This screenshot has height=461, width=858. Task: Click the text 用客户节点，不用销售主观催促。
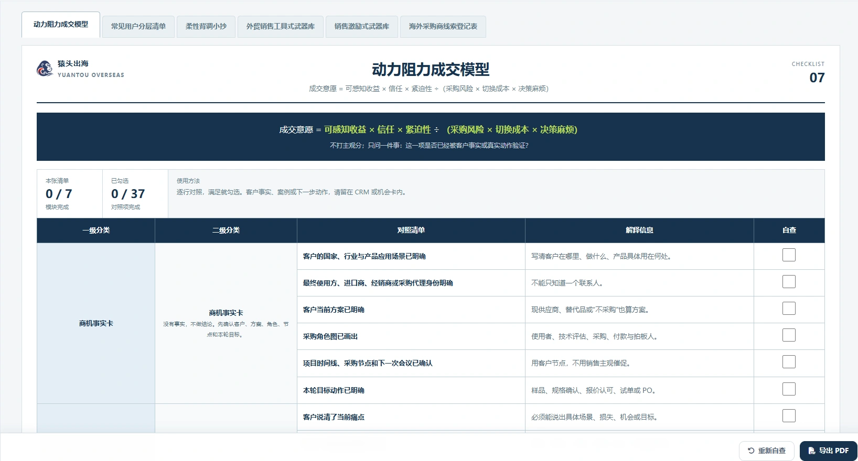point(582,363)
